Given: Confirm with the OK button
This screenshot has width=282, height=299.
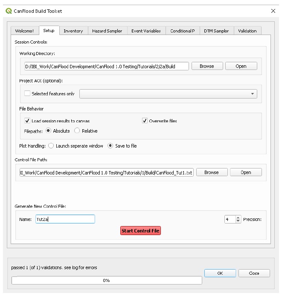Looking at the screenshot, I should pos(220,273).
